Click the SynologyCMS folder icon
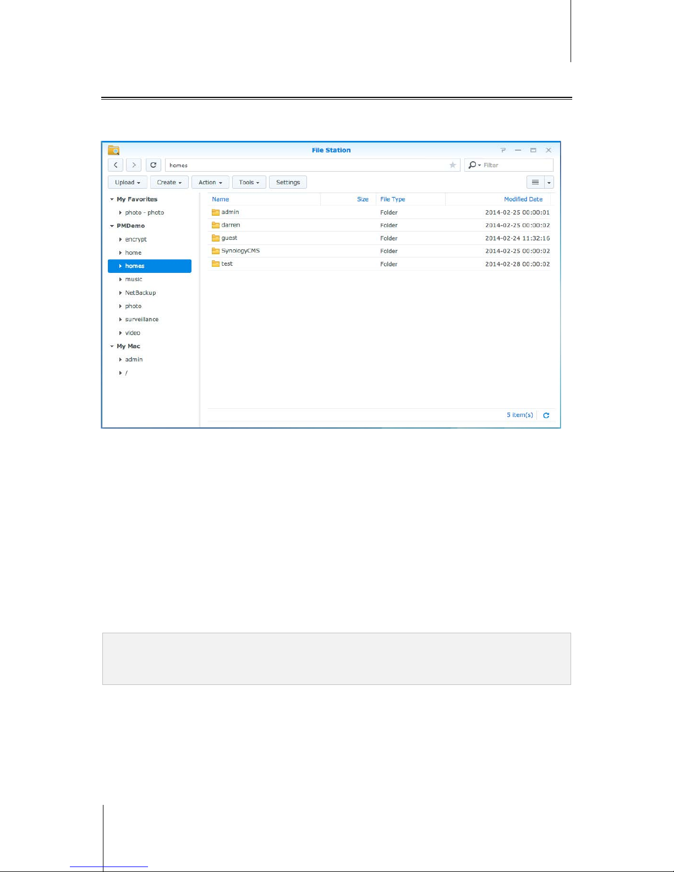The height and width of the screenshot is (872, 674). pyautogui.click(x=216, y=251)
